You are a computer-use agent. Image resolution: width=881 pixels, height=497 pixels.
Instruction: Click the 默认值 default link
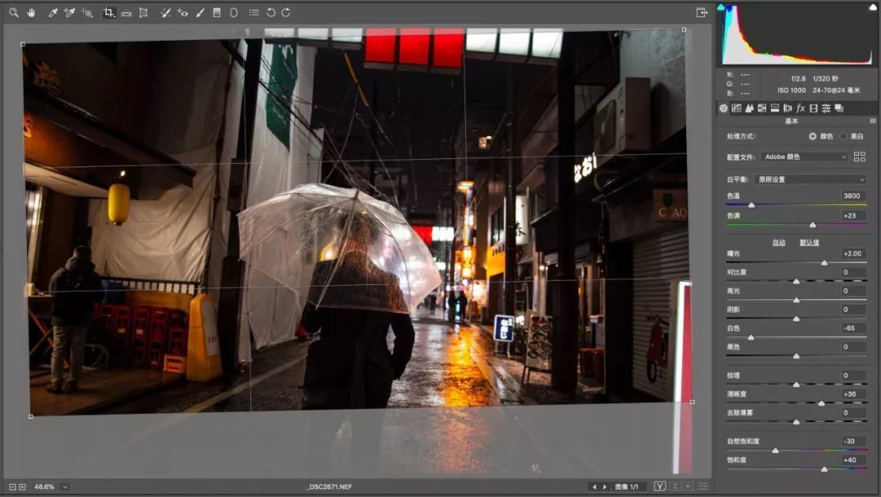click(x=809, y=242)
